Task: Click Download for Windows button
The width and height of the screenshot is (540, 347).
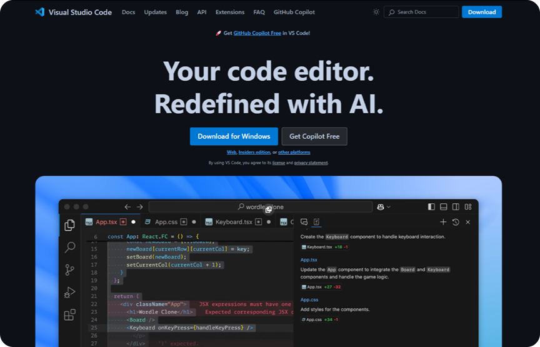Action: pos(234,136)
